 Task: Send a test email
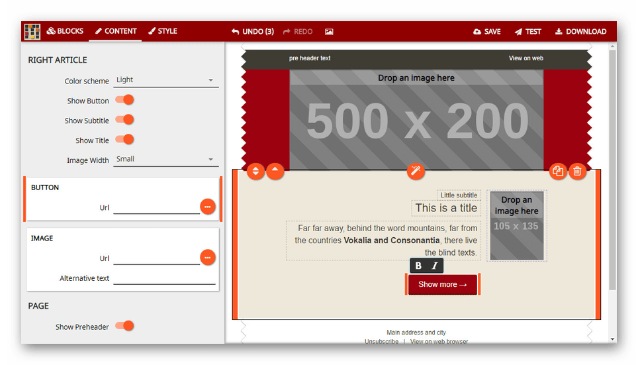(x=527, y=31)
